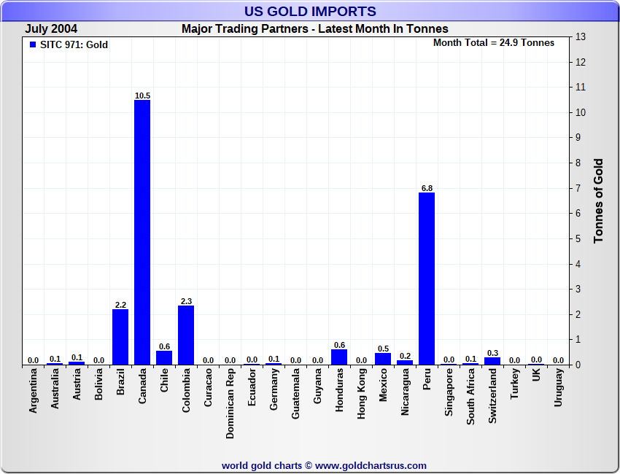The height and width of the screenshot is (474, 620).
Task: Click the Month Total 24.9 Tonnes text
Action: point(493,43)
